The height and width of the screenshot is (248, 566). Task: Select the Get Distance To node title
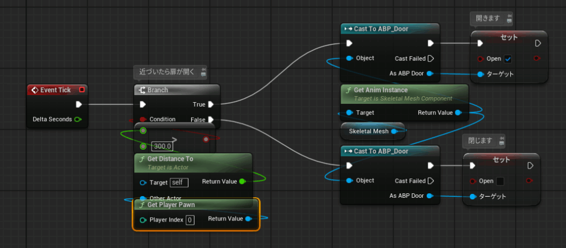tap(170, 159)
